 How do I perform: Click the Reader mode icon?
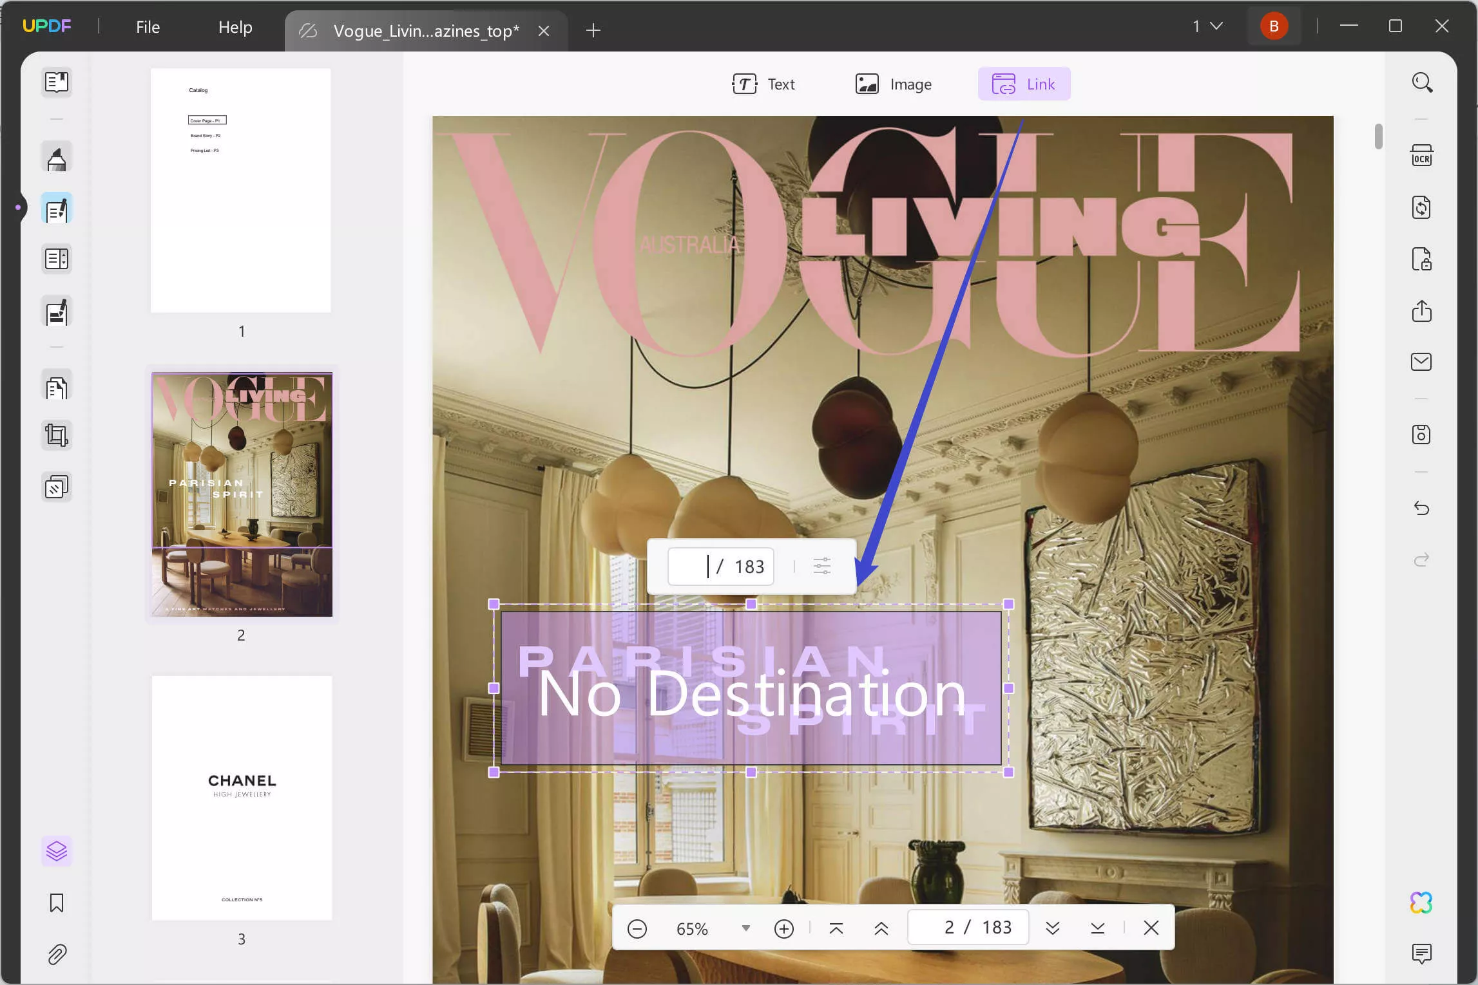tap(57, 82)
